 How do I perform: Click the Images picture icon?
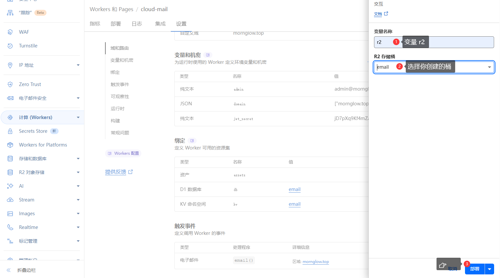[x=10, y=214]
